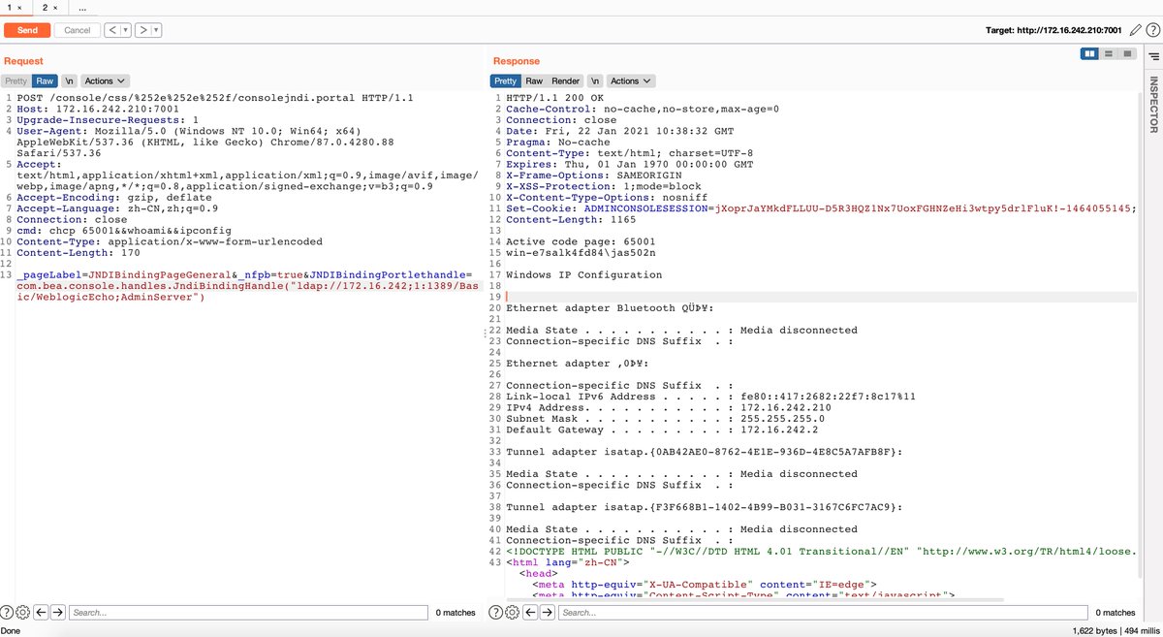Click the Active code page: 65001 line

click(x=581, y=242)
